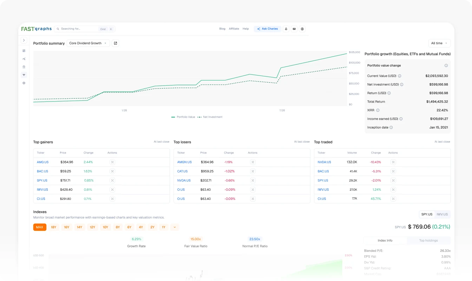Expand more time range options chevron

tap(175, 227)
